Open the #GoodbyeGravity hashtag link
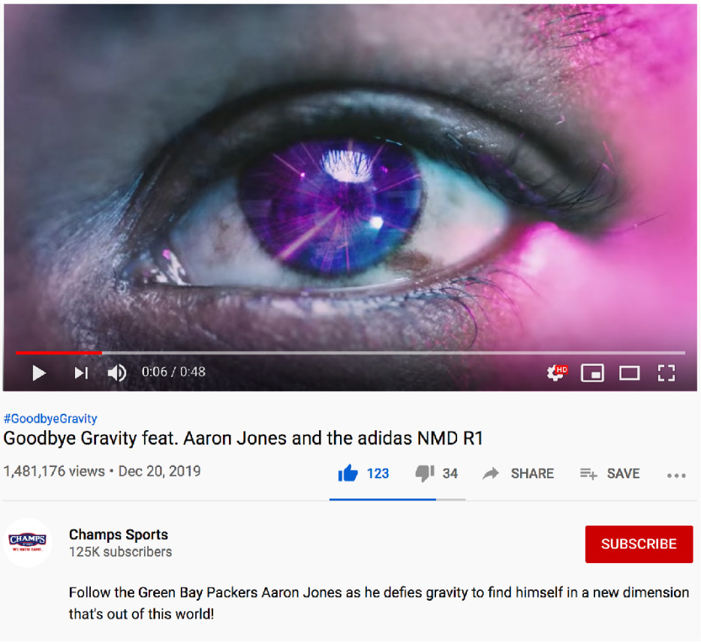701x642 pixels. tap(50, 418)
